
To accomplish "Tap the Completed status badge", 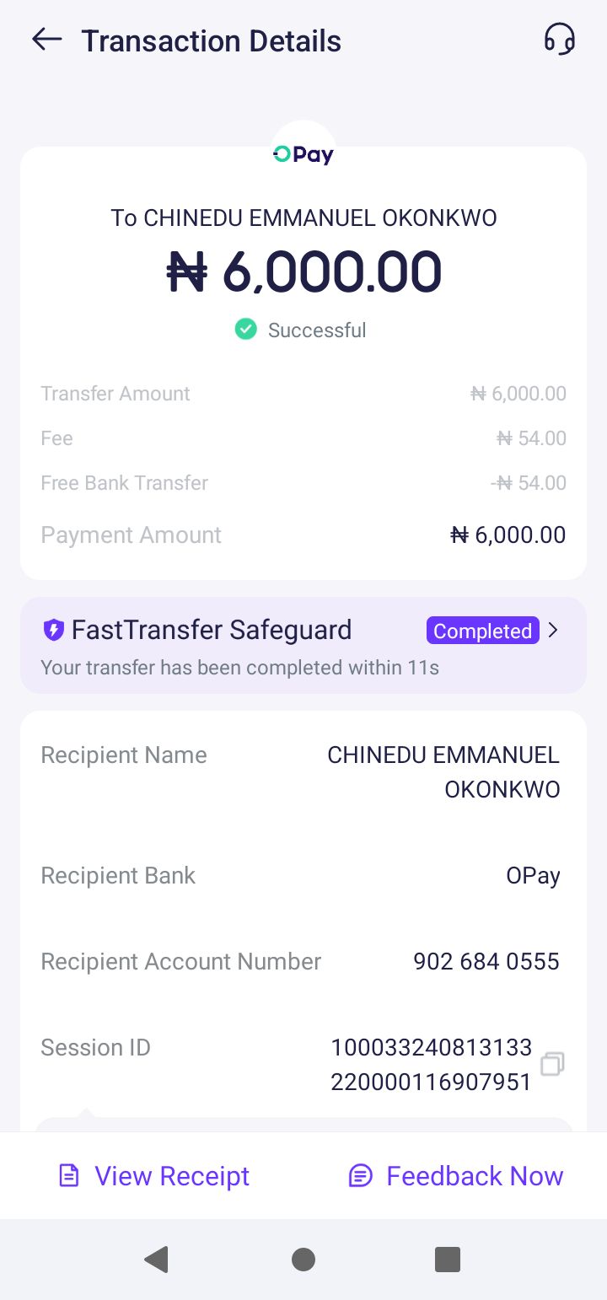I will pyautogui.click(x=482, y=631).
